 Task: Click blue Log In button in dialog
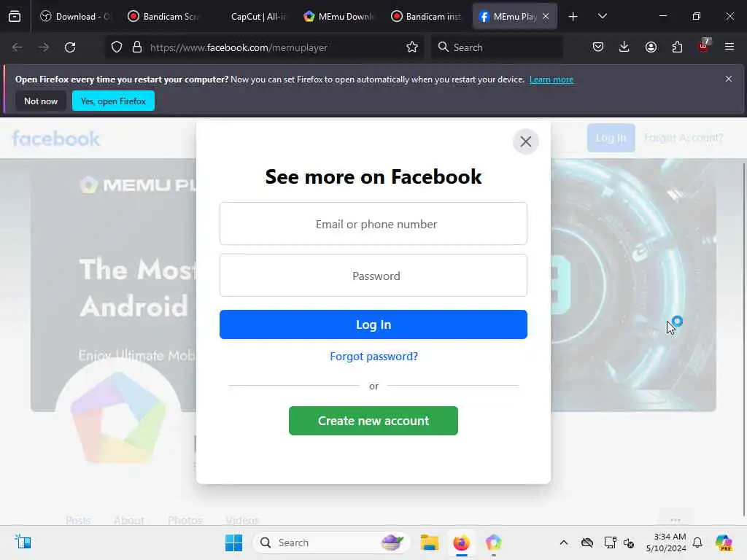tap(373, 324)
